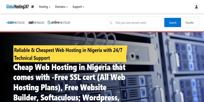Click the .net domain logo
This screenshot has width=204, height=102.
[31, 23]
